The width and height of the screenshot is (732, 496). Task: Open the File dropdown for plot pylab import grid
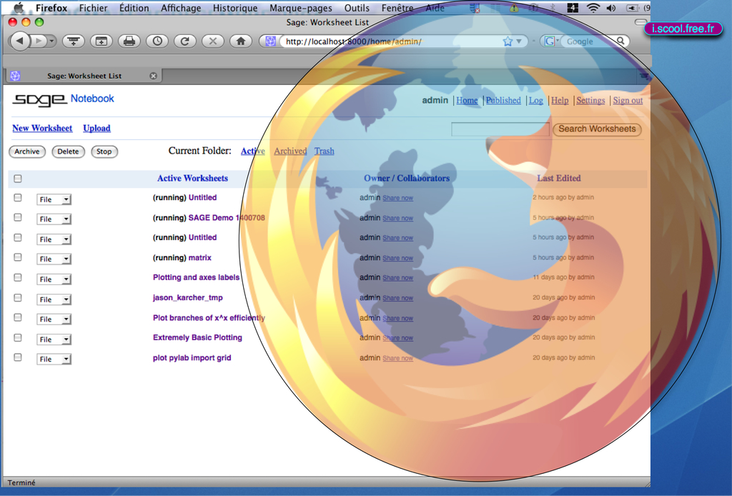(54, 359)
